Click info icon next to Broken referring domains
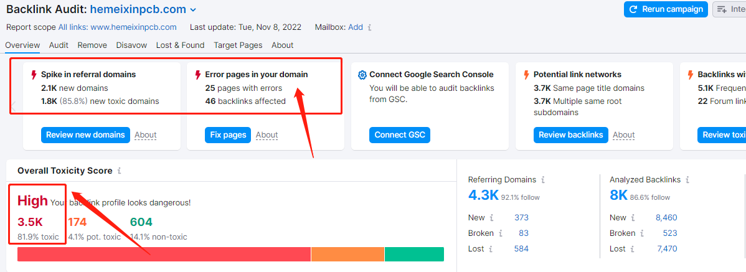The image size is (746, 272). click(499, 233)
